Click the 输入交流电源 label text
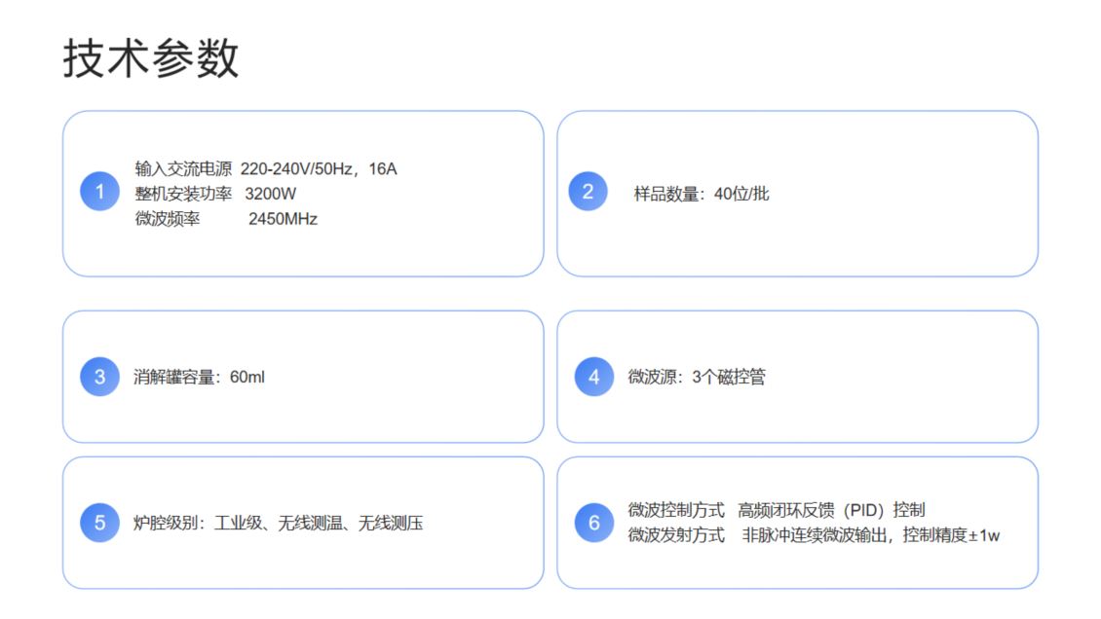 pos(183,169)
